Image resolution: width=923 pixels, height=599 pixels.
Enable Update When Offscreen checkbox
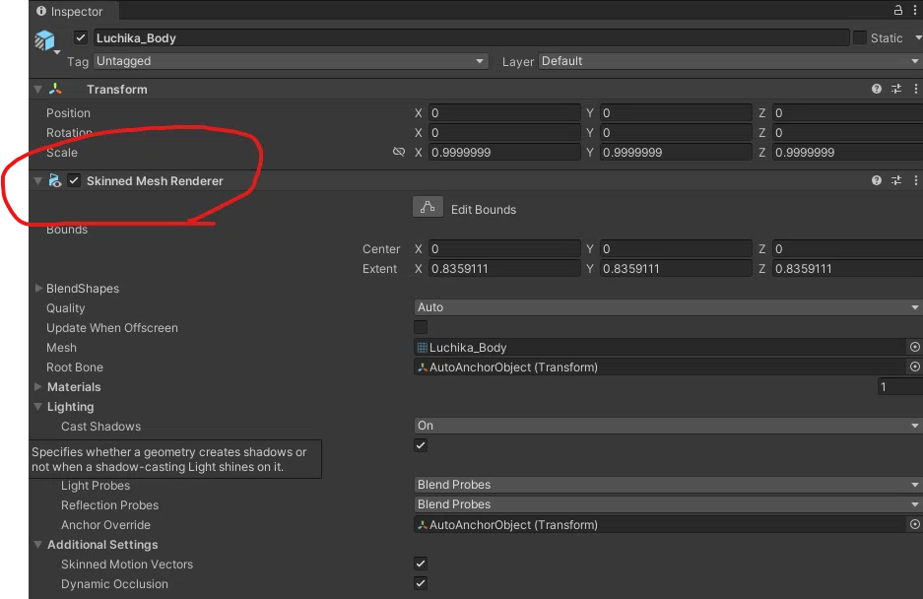point(421,327)
